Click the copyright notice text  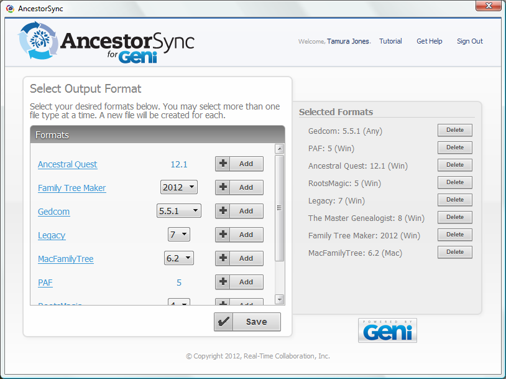coord(258,356)
